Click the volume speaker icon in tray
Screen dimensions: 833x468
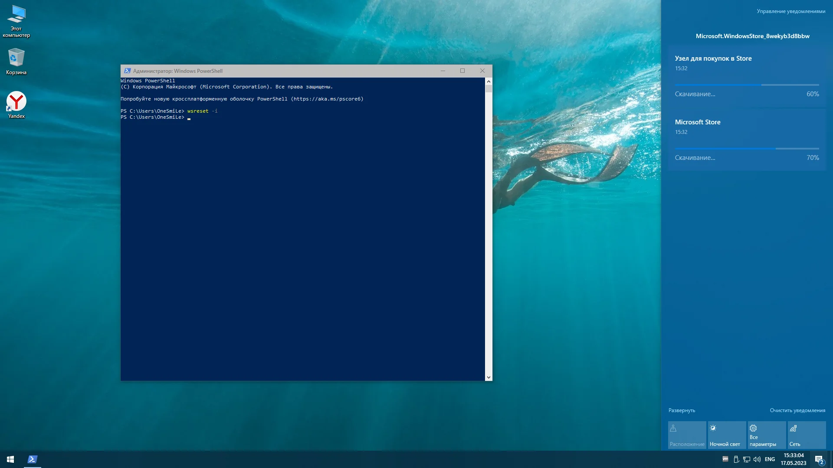(757, 459)
